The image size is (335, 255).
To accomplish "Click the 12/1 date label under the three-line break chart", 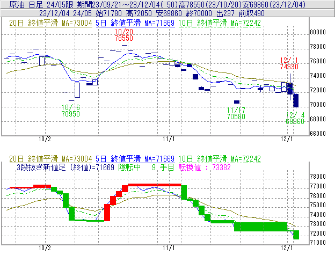I will (x=287, y=248).
